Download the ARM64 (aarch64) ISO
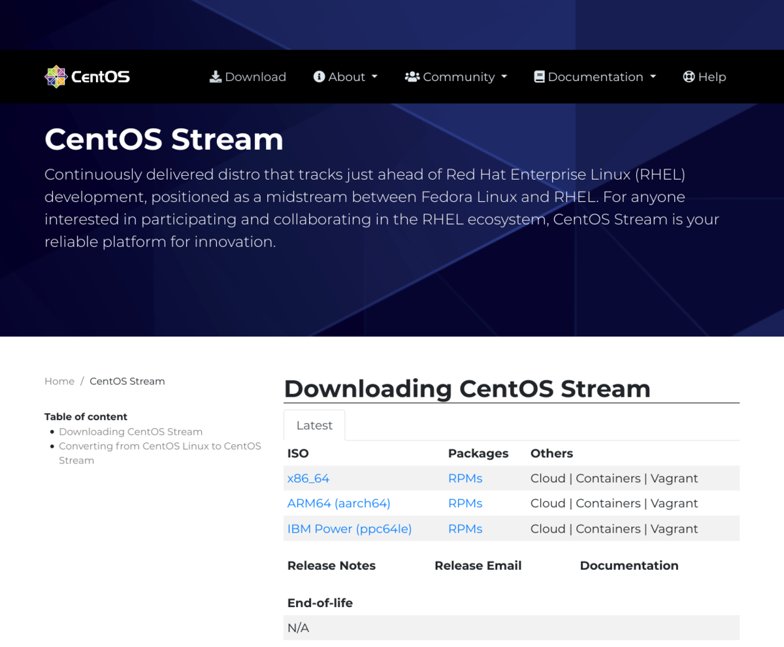 click(339, 503)
